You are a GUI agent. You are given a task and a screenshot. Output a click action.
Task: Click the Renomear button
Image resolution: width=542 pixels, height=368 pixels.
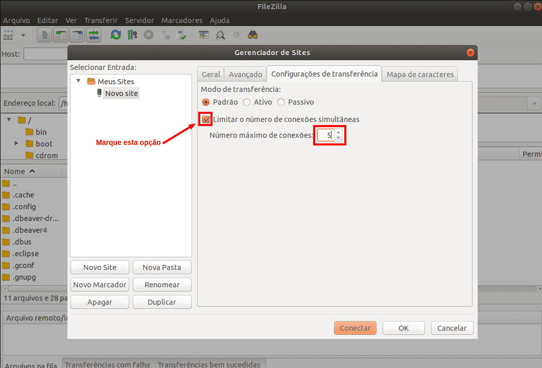pyautogui.click(x=162, y=284)
